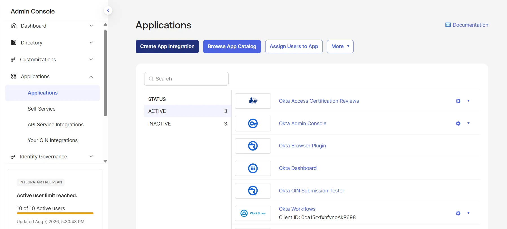Click the STATUS heading text
This screenshot has height=229, width=507.
pos(157,99)
